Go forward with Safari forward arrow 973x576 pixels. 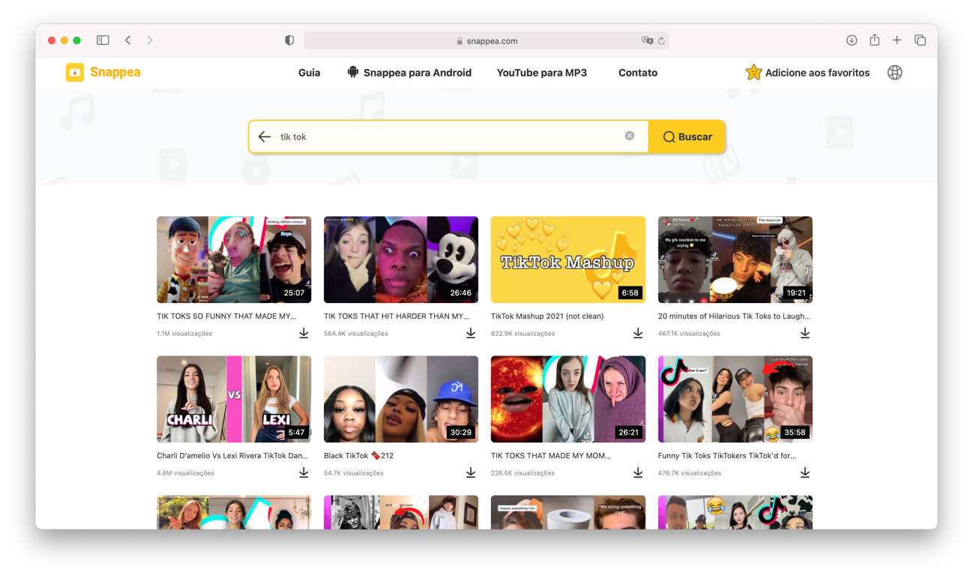pyautogui.click(x=150, y=40)
